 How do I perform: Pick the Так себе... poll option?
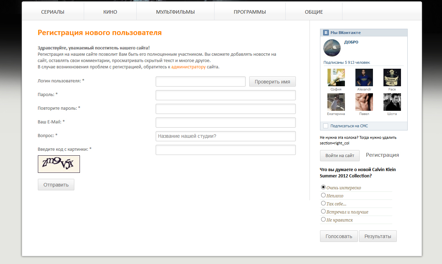click(323, 203)
